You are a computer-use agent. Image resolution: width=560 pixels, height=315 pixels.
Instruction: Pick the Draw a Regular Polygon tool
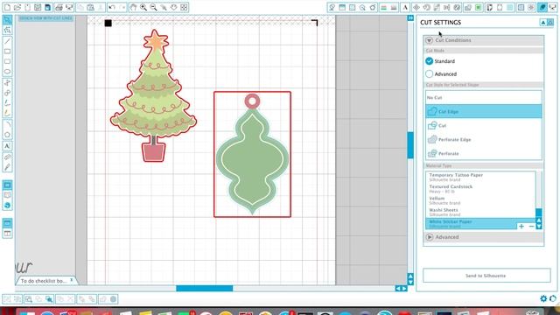(7, 135)
